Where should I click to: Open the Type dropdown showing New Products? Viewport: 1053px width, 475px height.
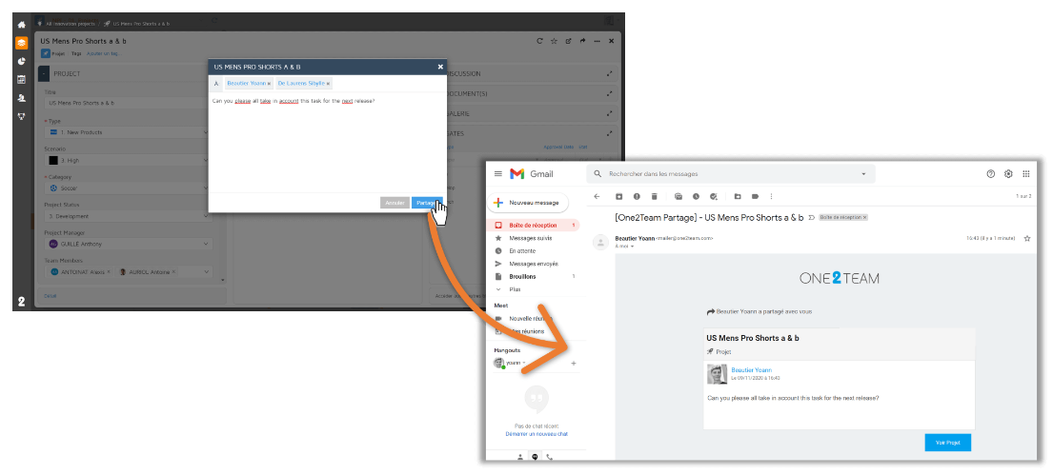coord(126,132)
